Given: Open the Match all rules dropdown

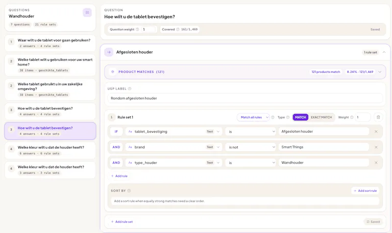Looking at the screenshot, I should pyautogui.click(x=253, y=117).
